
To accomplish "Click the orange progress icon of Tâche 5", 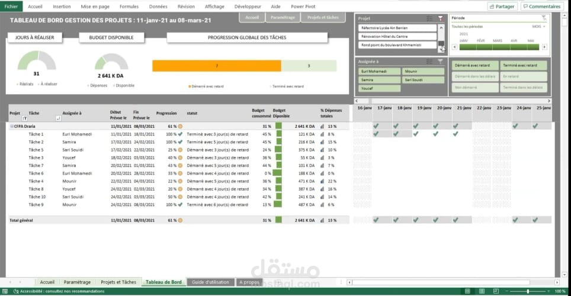I will (x=180, y=150).
